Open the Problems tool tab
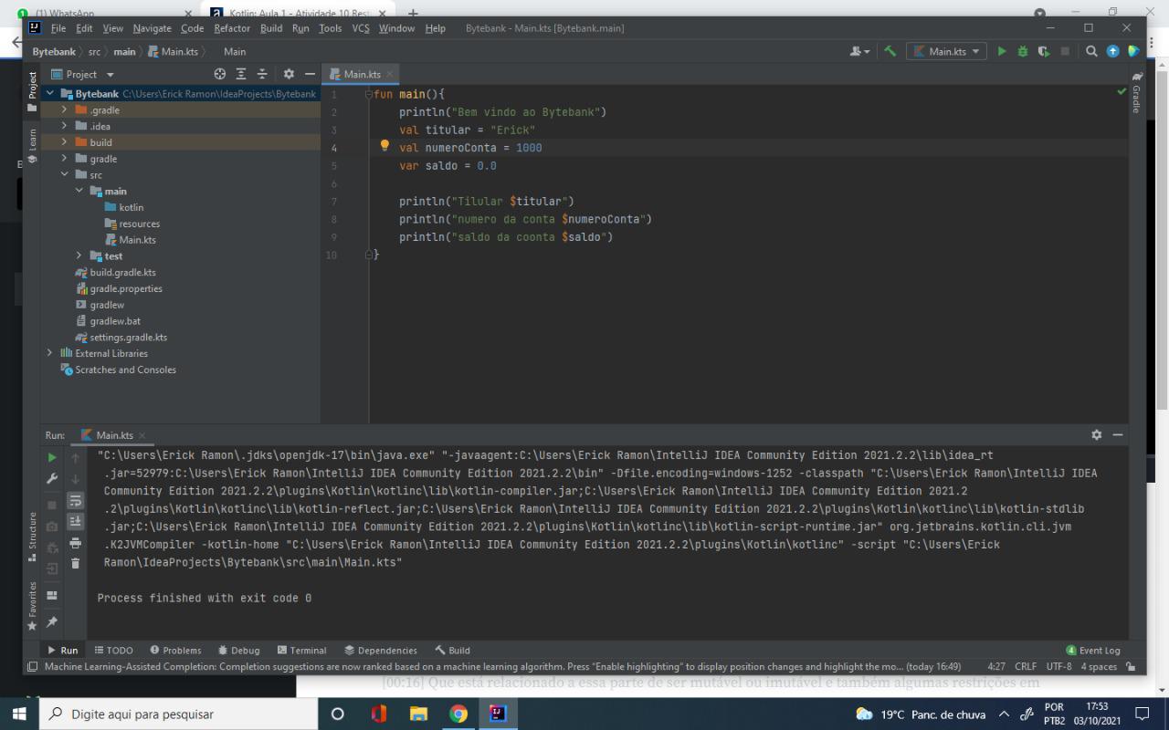 point(175,650)
